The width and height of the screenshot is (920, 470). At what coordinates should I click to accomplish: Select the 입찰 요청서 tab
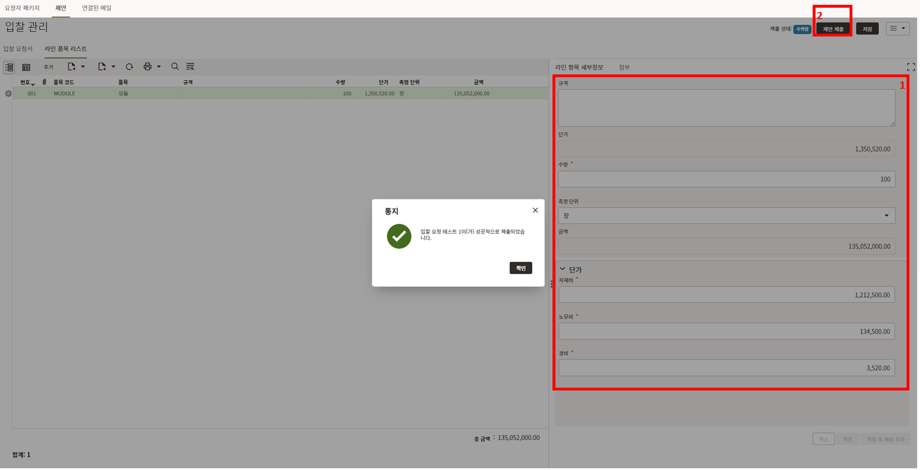tap(18, 49)
